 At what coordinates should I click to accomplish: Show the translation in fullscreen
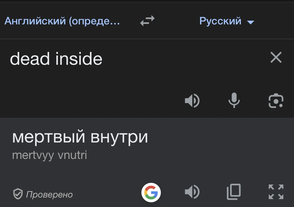point(276,192)
